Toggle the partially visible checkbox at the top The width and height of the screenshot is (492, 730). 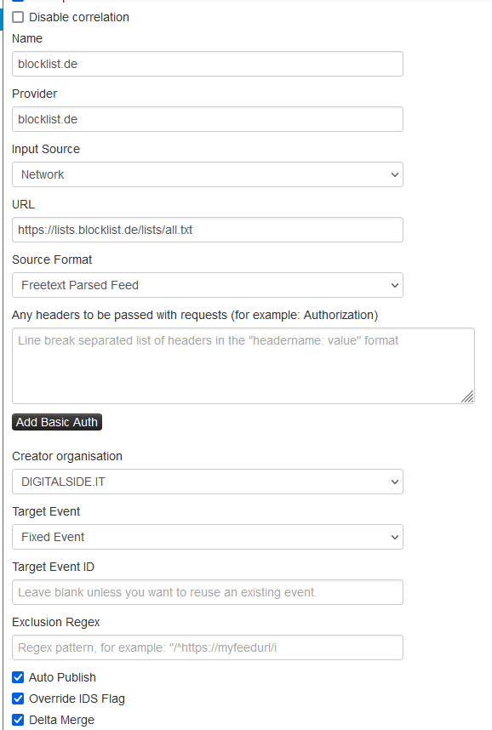16,3
